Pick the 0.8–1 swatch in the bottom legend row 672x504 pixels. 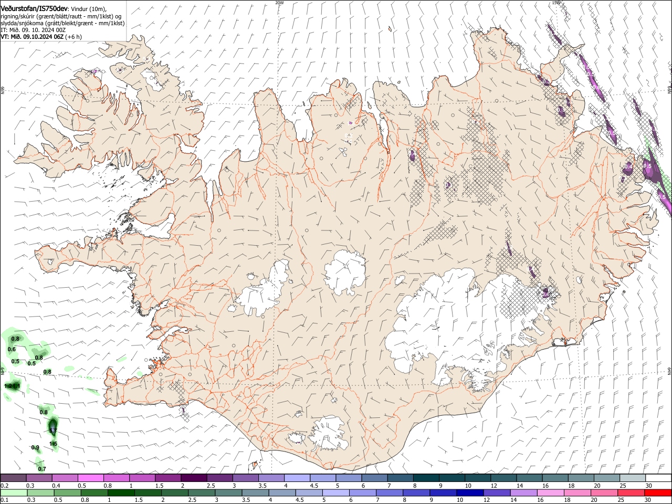(94, 492)
